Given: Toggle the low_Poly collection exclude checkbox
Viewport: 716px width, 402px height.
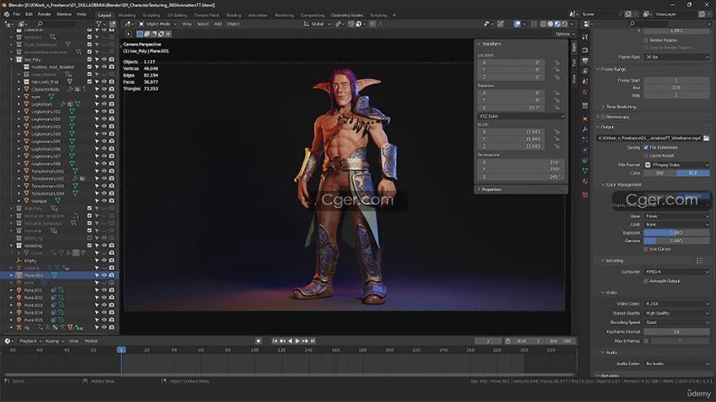Looking at the screenshot, I should pyautogui.click(x=89, y=59).
